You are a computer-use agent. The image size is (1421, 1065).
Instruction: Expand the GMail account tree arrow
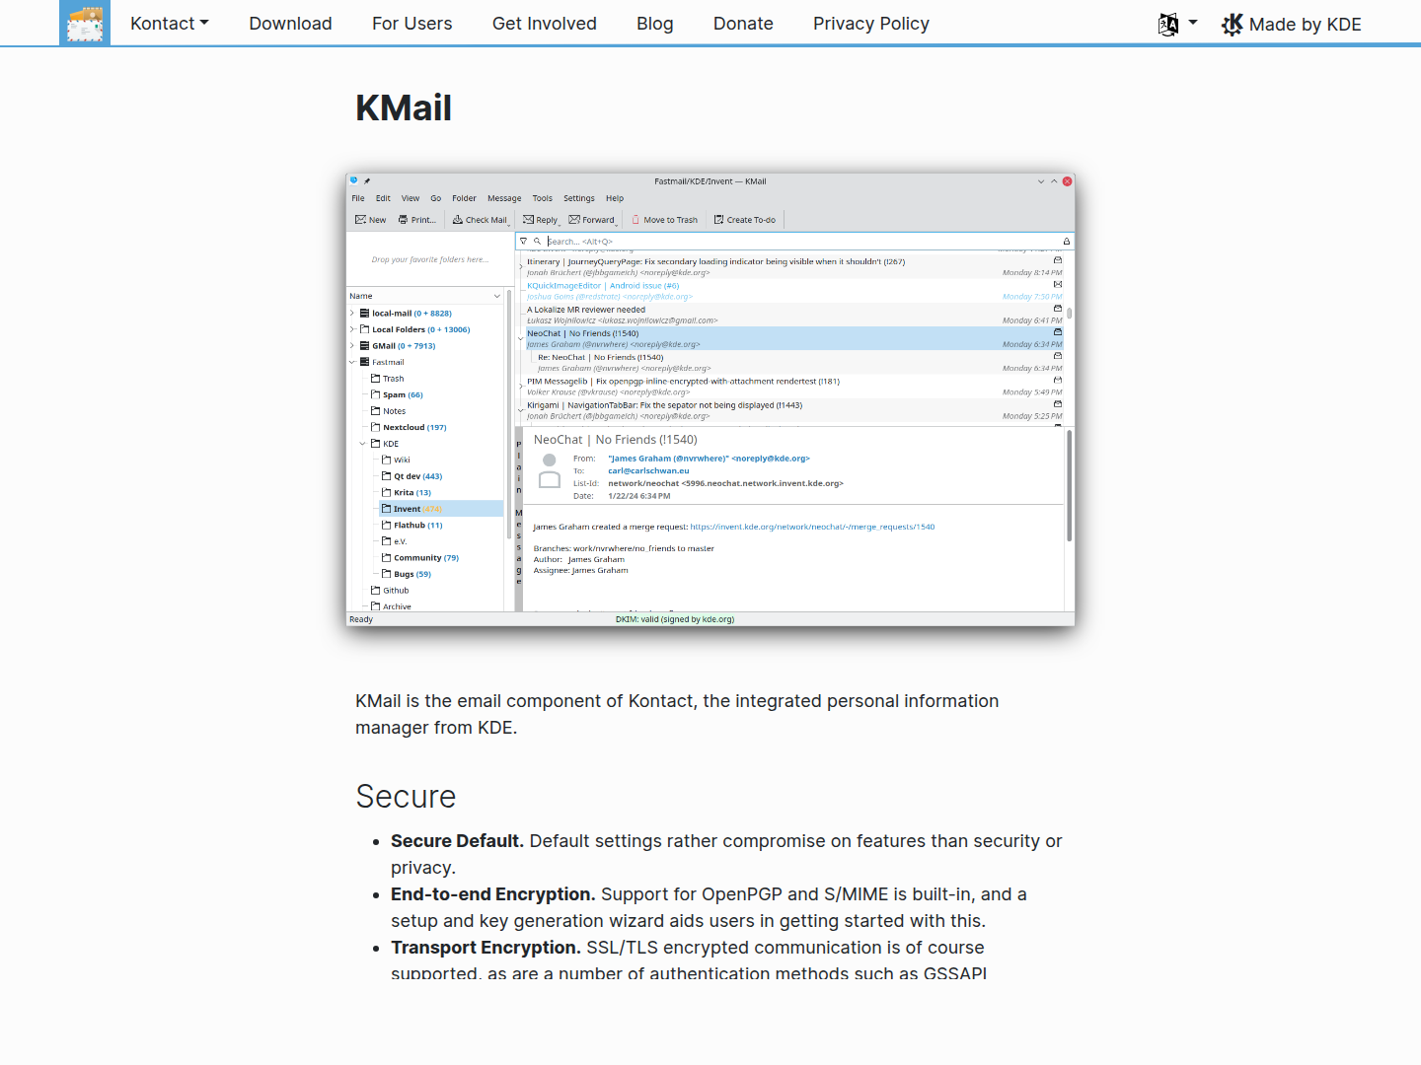tap(352, 346)
